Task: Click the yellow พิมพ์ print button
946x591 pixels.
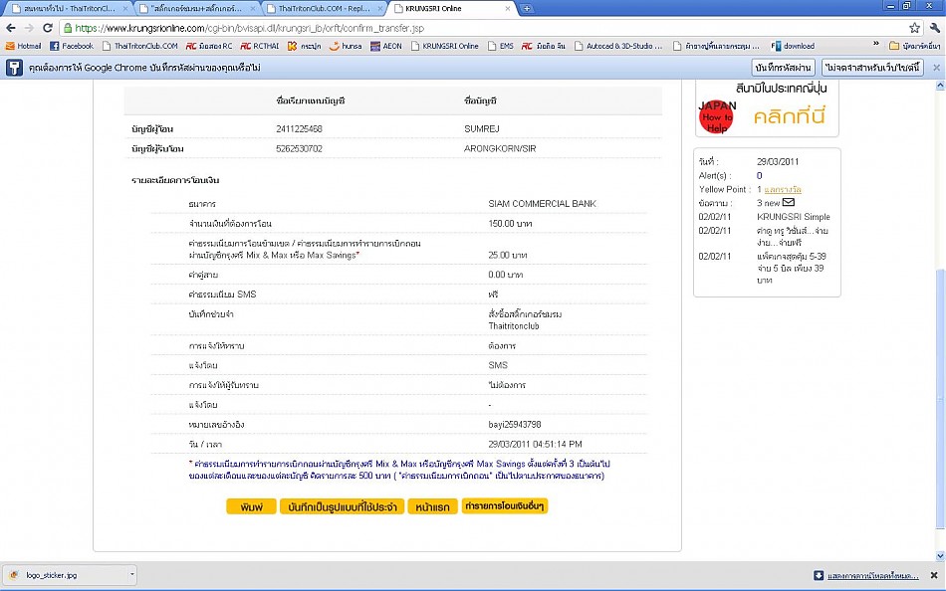Action: pos(251,506)
